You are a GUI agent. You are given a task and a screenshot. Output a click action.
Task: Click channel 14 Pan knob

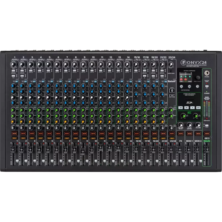(x=127, y=127)
